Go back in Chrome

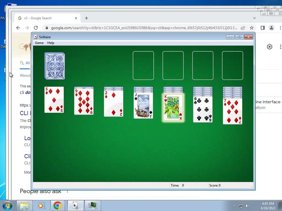[x=18, y=28]
